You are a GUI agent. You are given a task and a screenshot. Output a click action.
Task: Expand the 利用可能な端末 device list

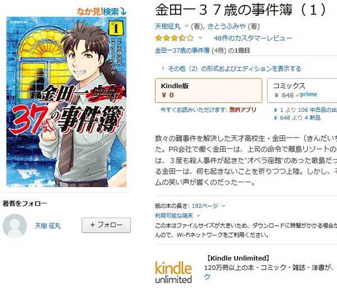coord(177,215)
